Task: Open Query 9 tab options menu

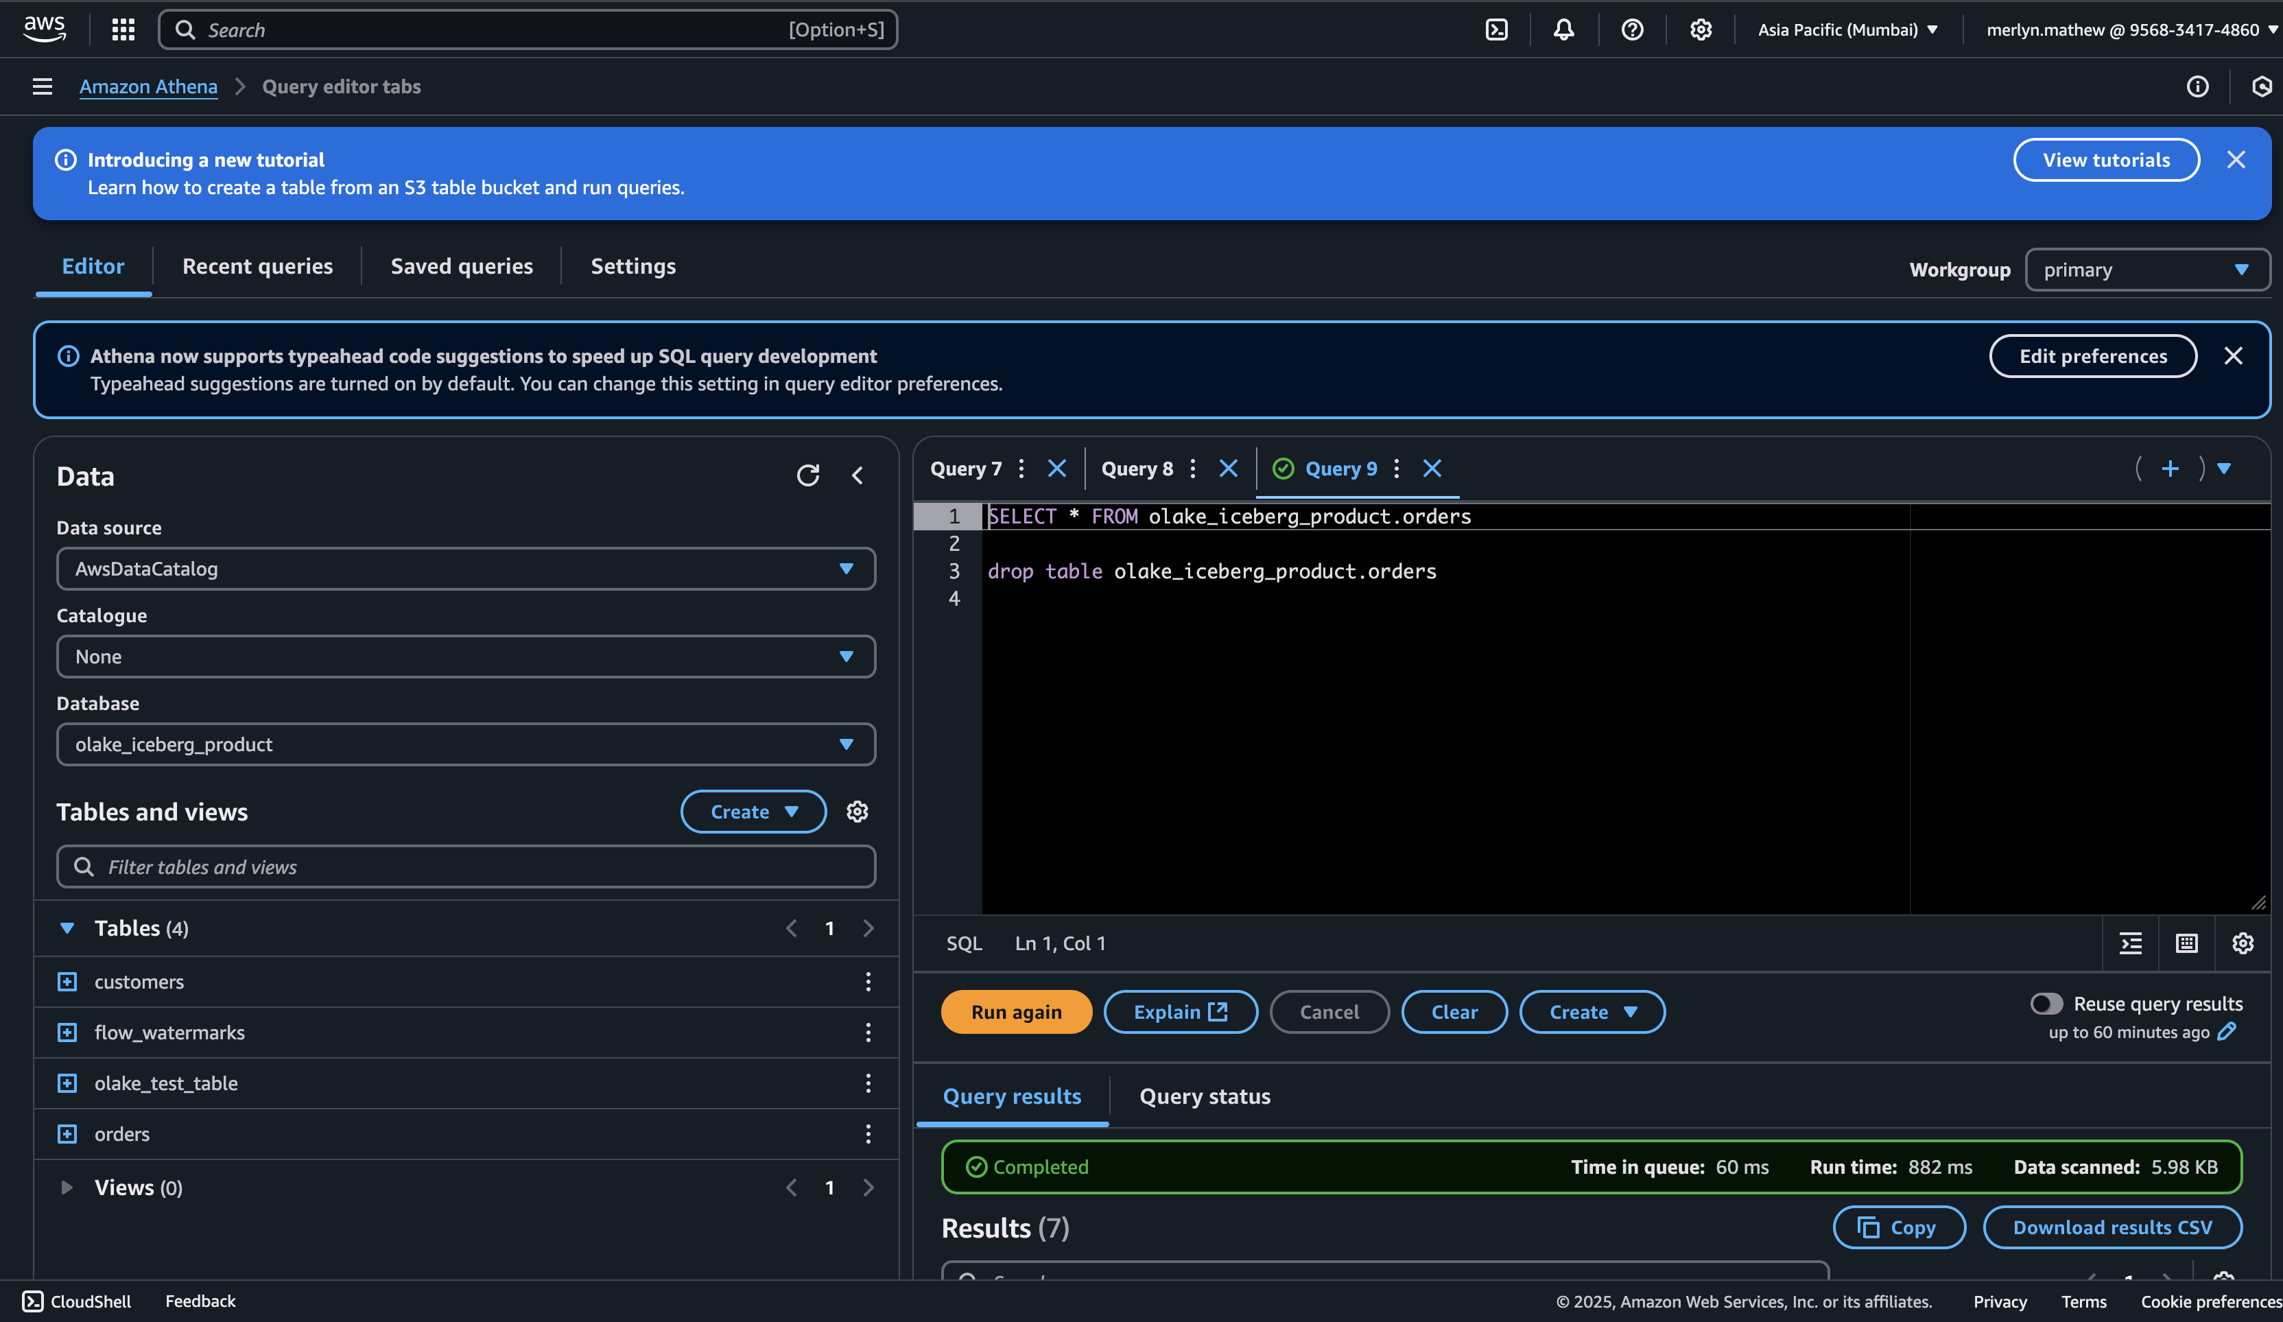Action: click(1396, 469)
